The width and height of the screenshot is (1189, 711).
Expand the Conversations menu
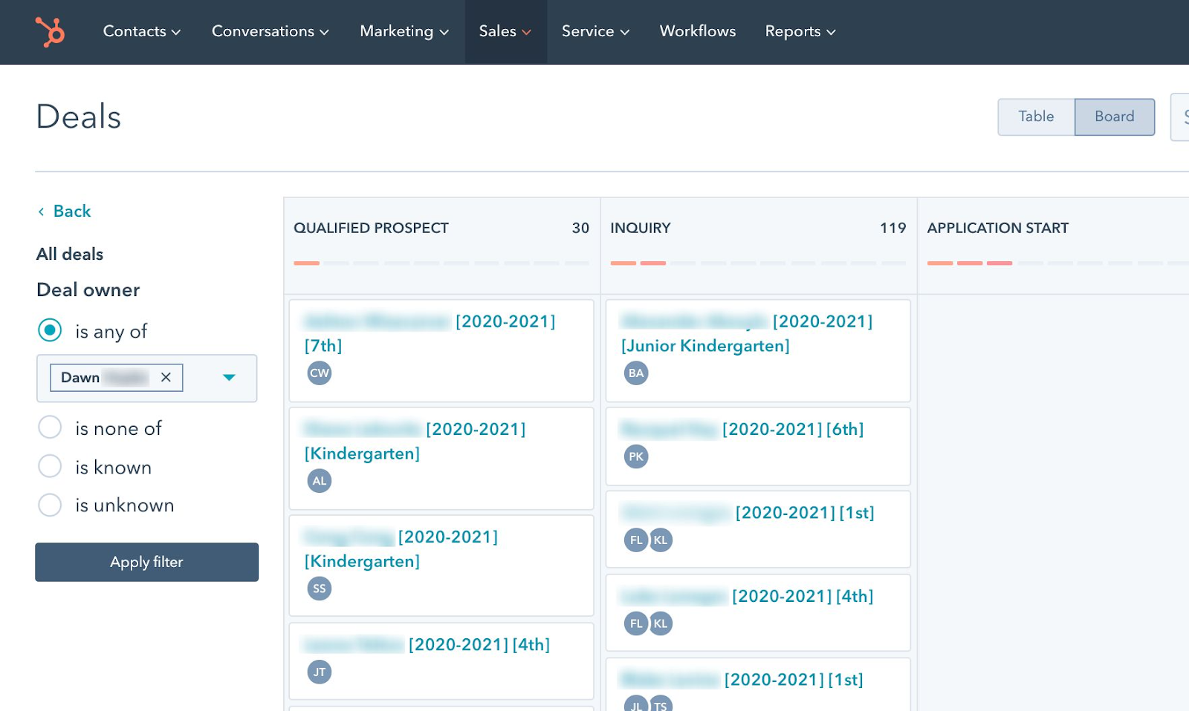[x=270, y=31]
